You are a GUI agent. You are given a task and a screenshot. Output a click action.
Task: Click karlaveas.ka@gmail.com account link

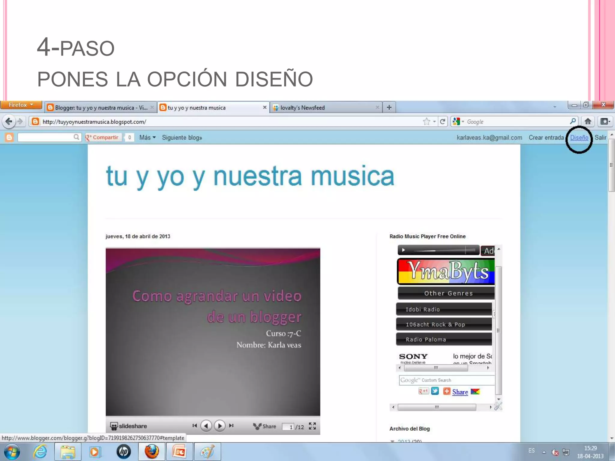489,137
